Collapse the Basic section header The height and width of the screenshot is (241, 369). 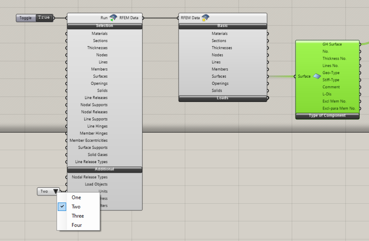pos(223,26)
